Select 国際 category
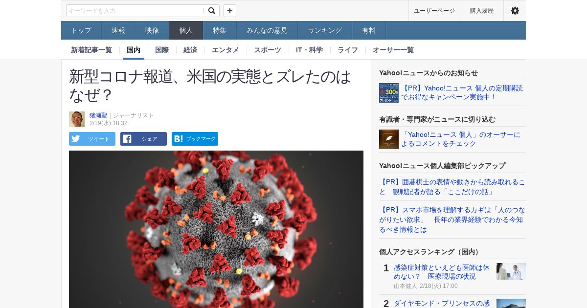The height and width of the screenshot is (308, 587). (x=162, y=50)
